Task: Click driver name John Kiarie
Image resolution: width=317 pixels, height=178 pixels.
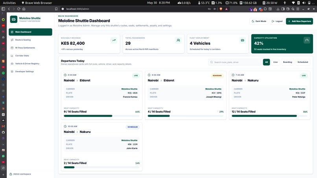Action: coord(132,148)
